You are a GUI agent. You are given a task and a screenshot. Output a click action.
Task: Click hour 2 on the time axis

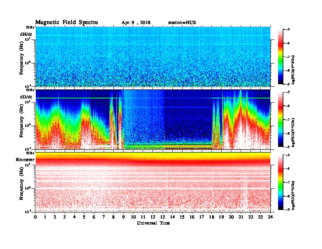click(55, 217)
